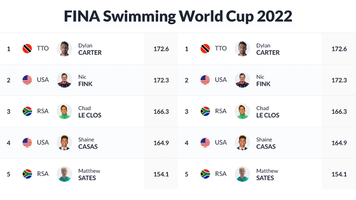This screenshot has height=200, width=356.
Task: Click the name Dylan CARTER in right table
Action: click(268, 49)
